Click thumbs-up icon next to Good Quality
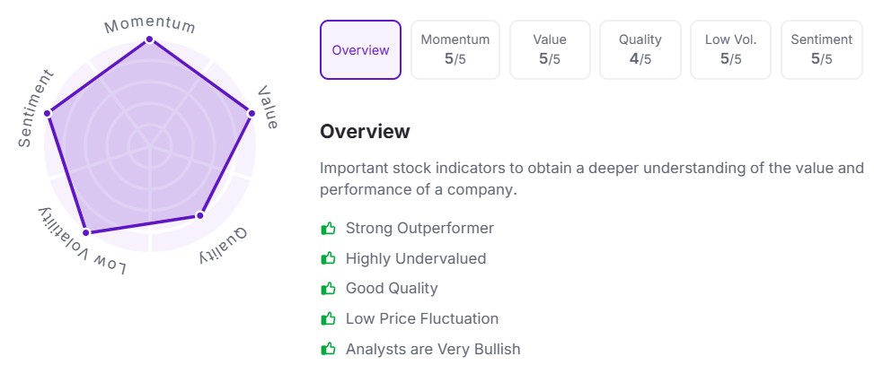Viewport: 874px width, 374px height. [328, 289]
